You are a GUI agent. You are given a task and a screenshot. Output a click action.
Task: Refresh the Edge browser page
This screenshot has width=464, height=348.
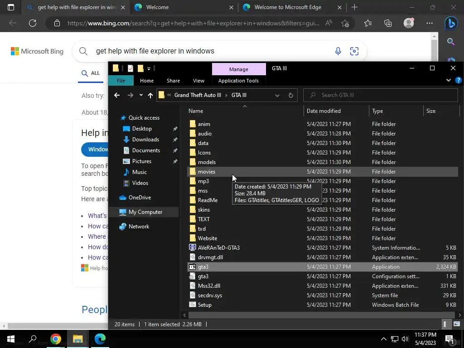coord(33,23)
